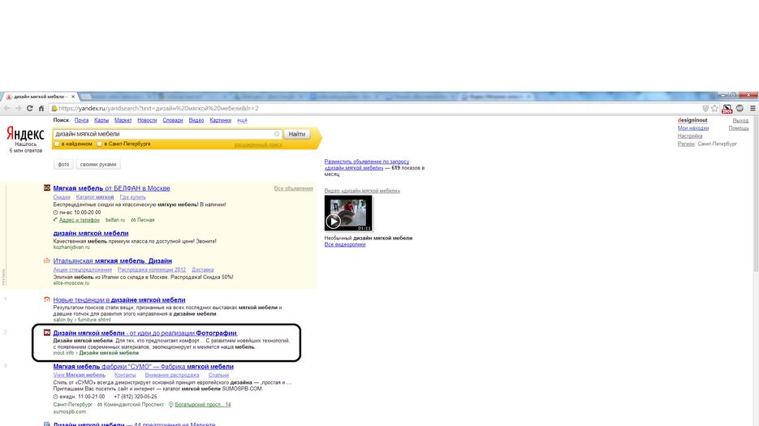Tick the 'в Санкт-Петербурге' checkbox

click(99, 144)
